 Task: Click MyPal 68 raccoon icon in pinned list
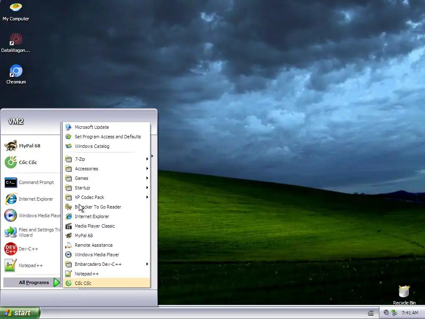11,146
